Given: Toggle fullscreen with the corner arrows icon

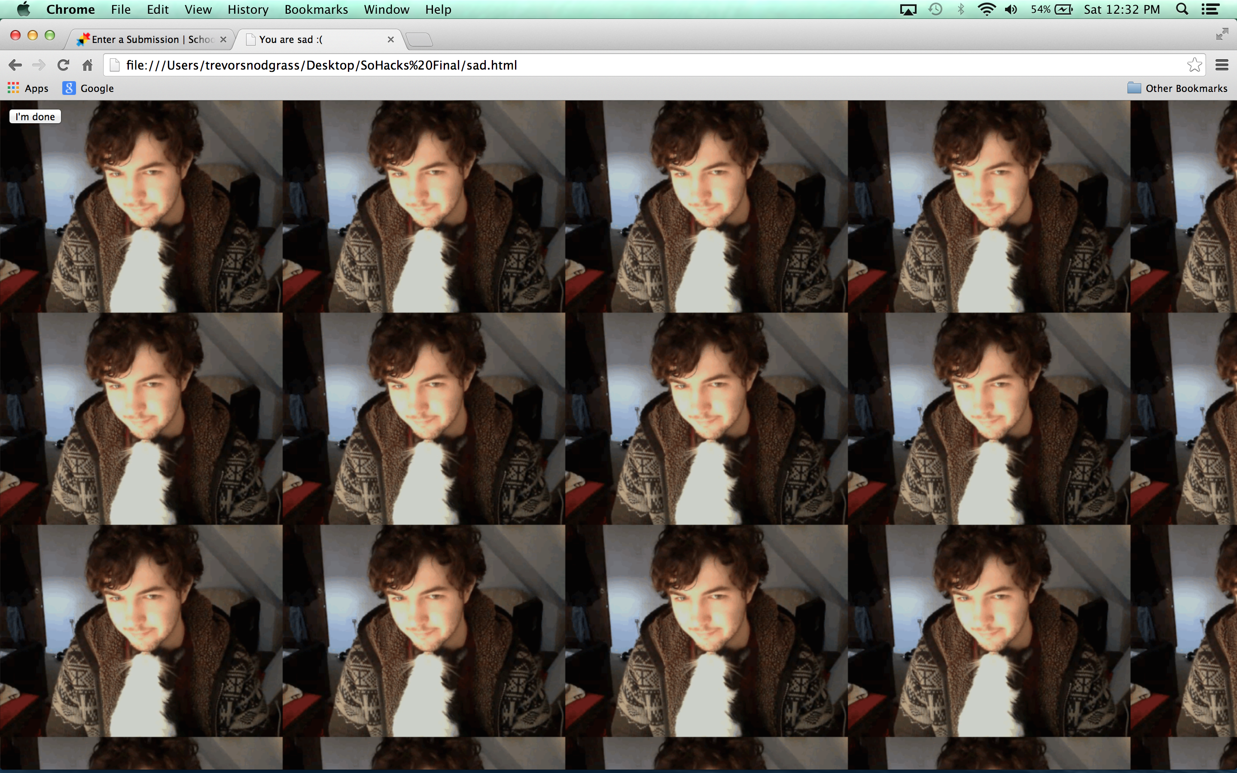Looking at the screenshot, I should point(1222,34).
